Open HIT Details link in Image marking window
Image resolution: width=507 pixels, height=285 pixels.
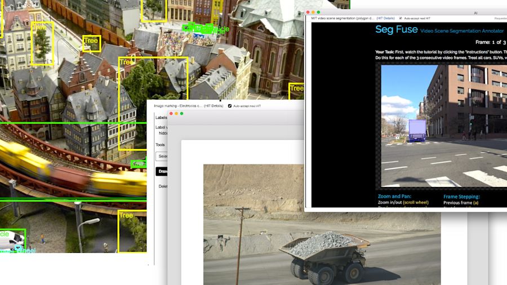[x=214, y=106]
